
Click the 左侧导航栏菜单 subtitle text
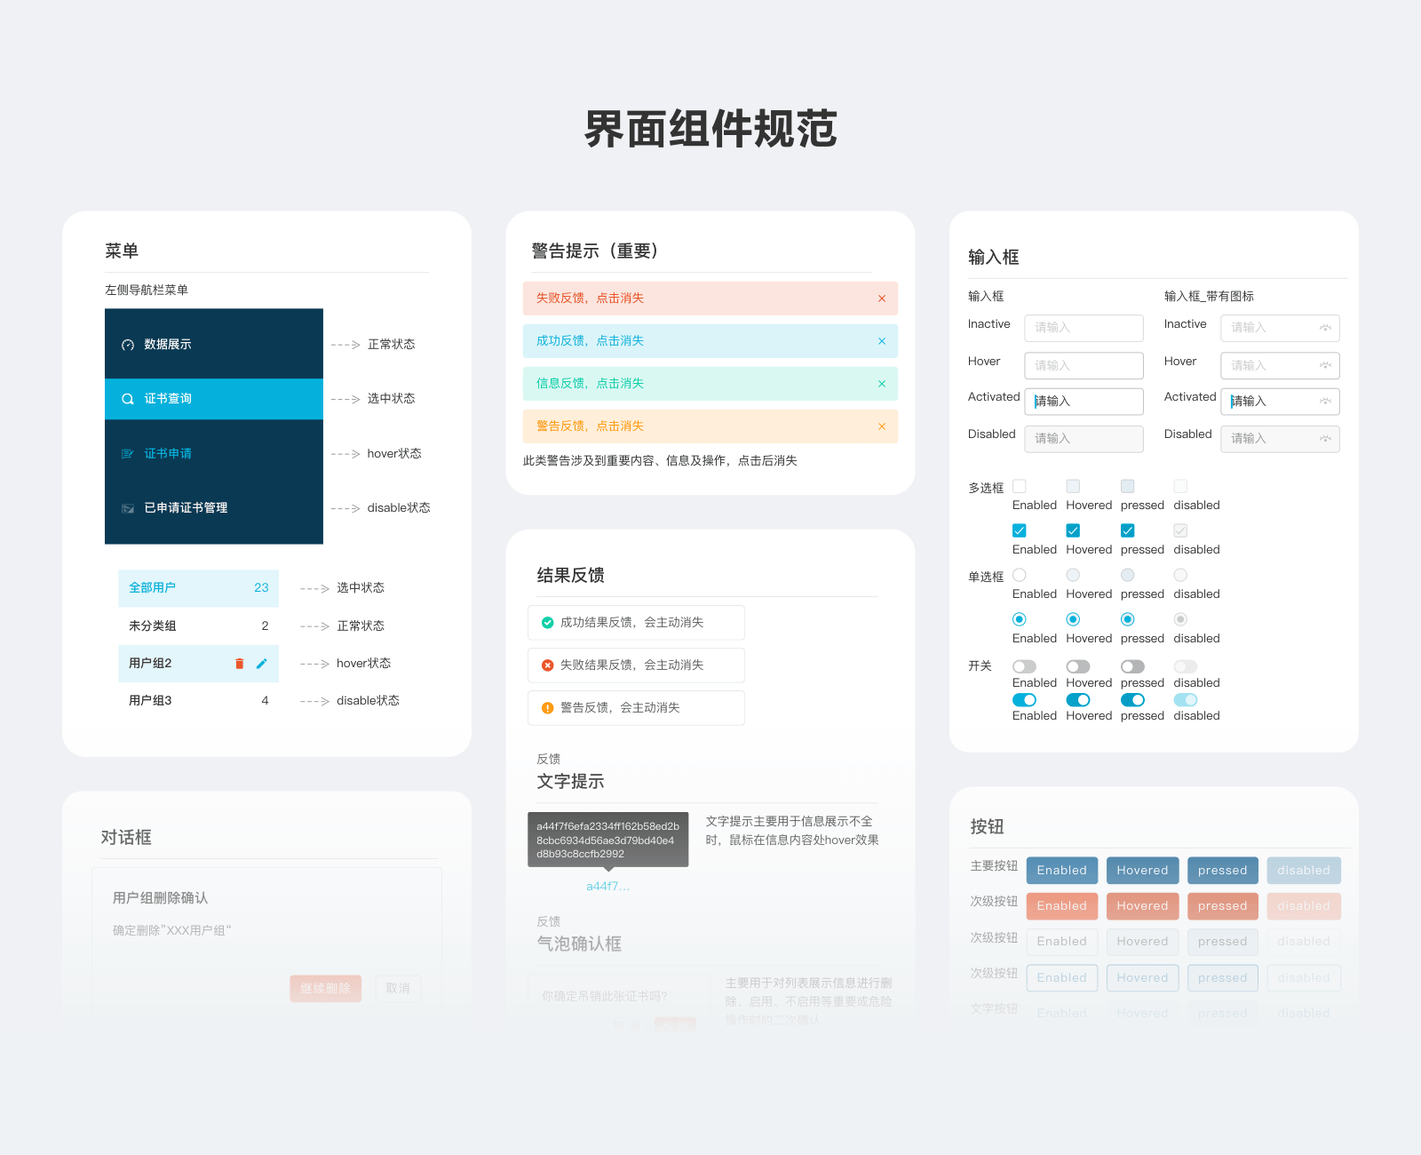147,291
